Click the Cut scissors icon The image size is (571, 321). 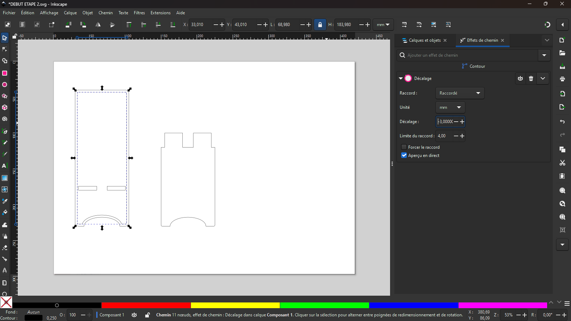(x=562, y=163)
